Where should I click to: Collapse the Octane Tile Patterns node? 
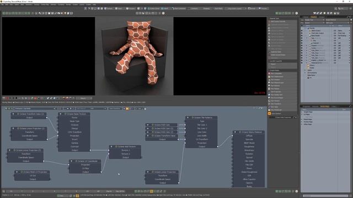pyautogui.click(x=188, y=118)
